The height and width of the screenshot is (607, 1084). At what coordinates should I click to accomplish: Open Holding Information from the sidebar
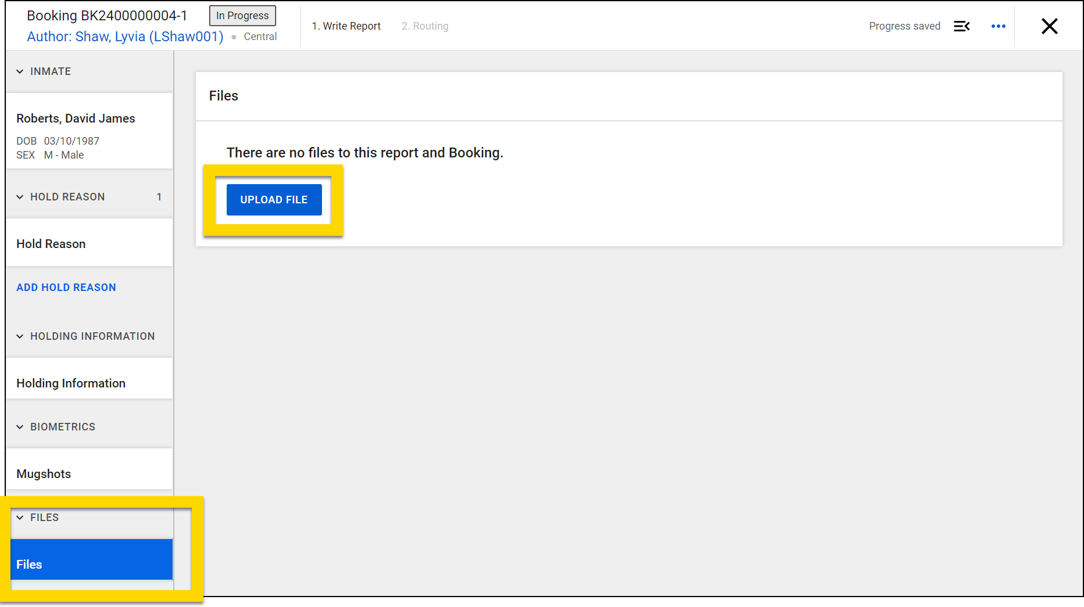coord(70,383)
